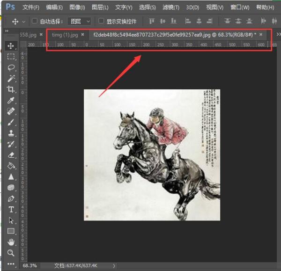Select the Hand tool

click(x=11, y=242)
